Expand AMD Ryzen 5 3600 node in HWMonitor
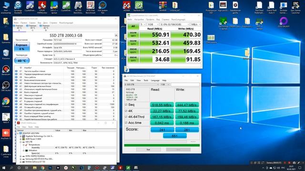The image size is (305, 171). [x=20, y=139]
